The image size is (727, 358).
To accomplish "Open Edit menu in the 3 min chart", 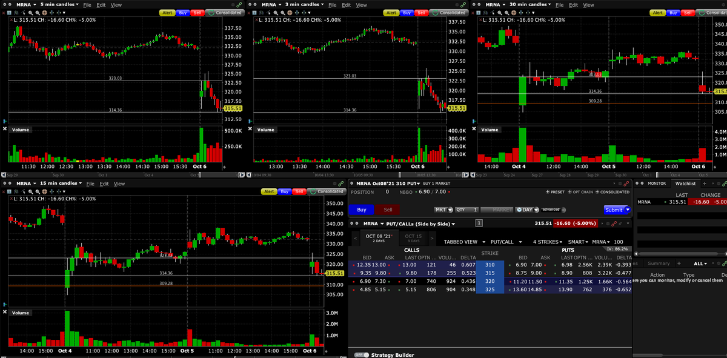I will point(346,5).
